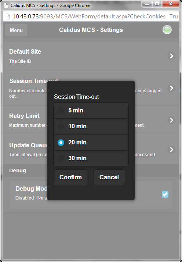Select the 5 min radio option
Image resolution: width=182 pixels, height=262 pixels.
click(91, 111)
